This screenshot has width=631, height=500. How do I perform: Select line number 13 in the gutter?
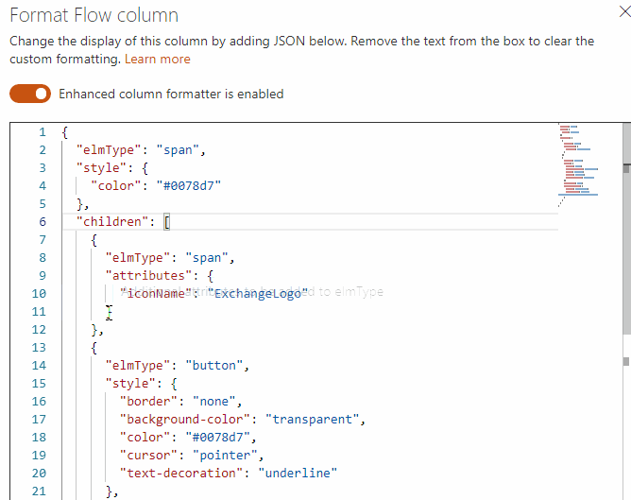tap(39, 347)
